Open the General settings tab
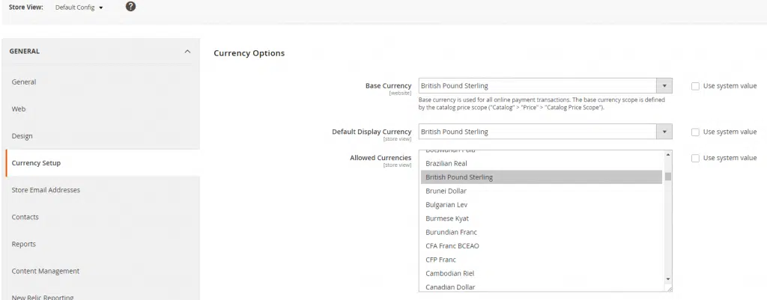The height and width of the screenshot is (300, 767). [102, 82]
